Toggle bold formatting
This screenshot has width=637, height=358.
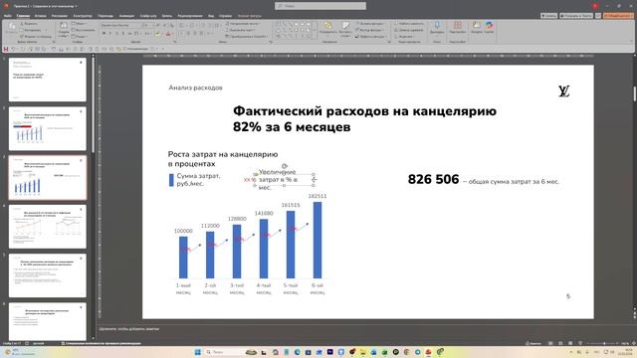pos(104,34)
